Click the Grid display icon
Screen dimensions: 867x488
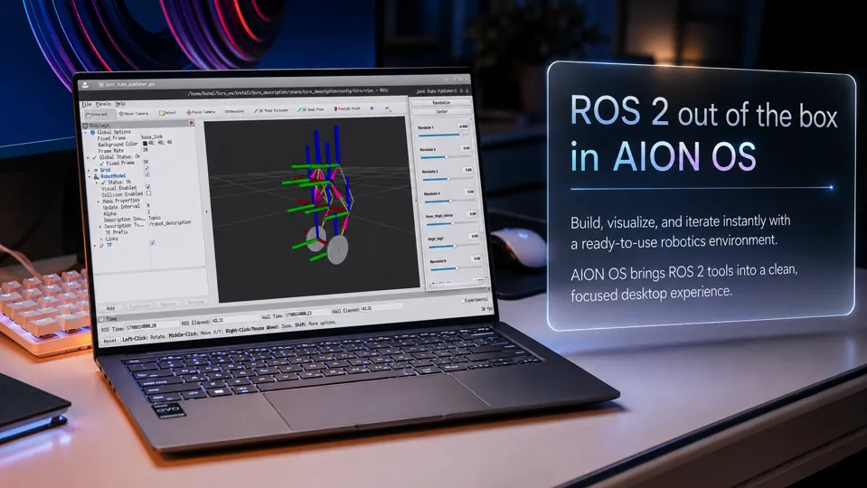pyautogui.click(x=96, y=170)
